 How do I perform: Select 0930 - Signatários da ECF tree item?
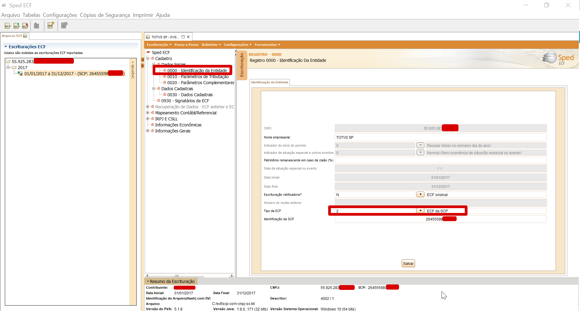tap(185, 101)
